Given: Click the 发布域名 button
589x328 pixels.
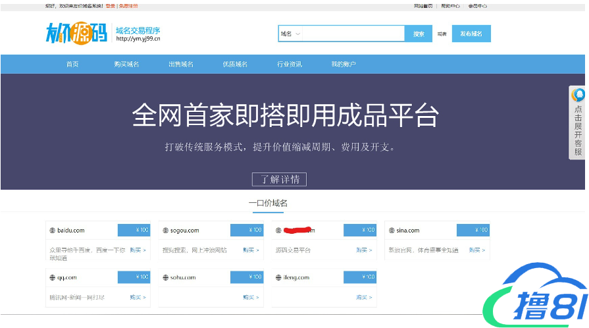Looking at the screenshot, I should pyautogui.click(x=471, y=34).
